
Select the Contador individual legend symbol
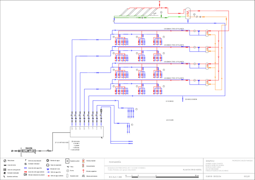25,164
